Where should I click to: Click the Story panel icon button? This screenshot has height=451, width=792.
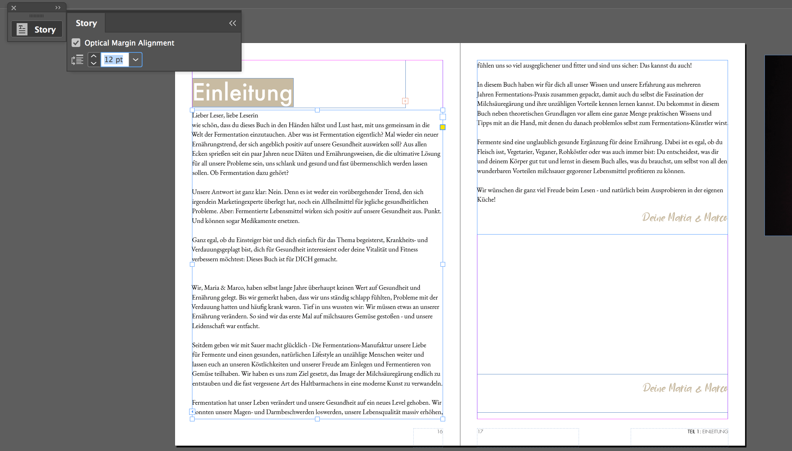coord(37,29)
